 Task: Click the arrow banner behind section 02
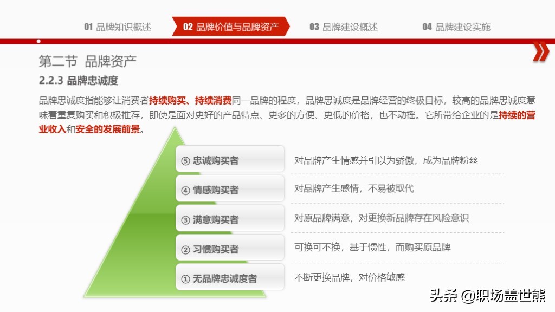(x=233, y=25)
